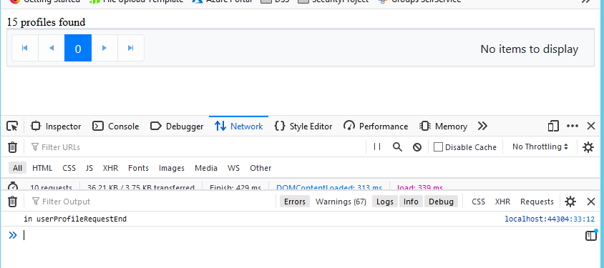The image size is (604, 268).
Task: Expand more developer tools chevron
Action: tap(482, 126)
